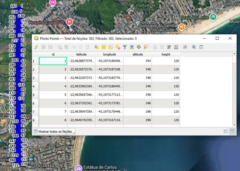Screen dimensions: 240x171
Task: Click the Hospital Copa D'Or map marker
Action: pos(70,22)
